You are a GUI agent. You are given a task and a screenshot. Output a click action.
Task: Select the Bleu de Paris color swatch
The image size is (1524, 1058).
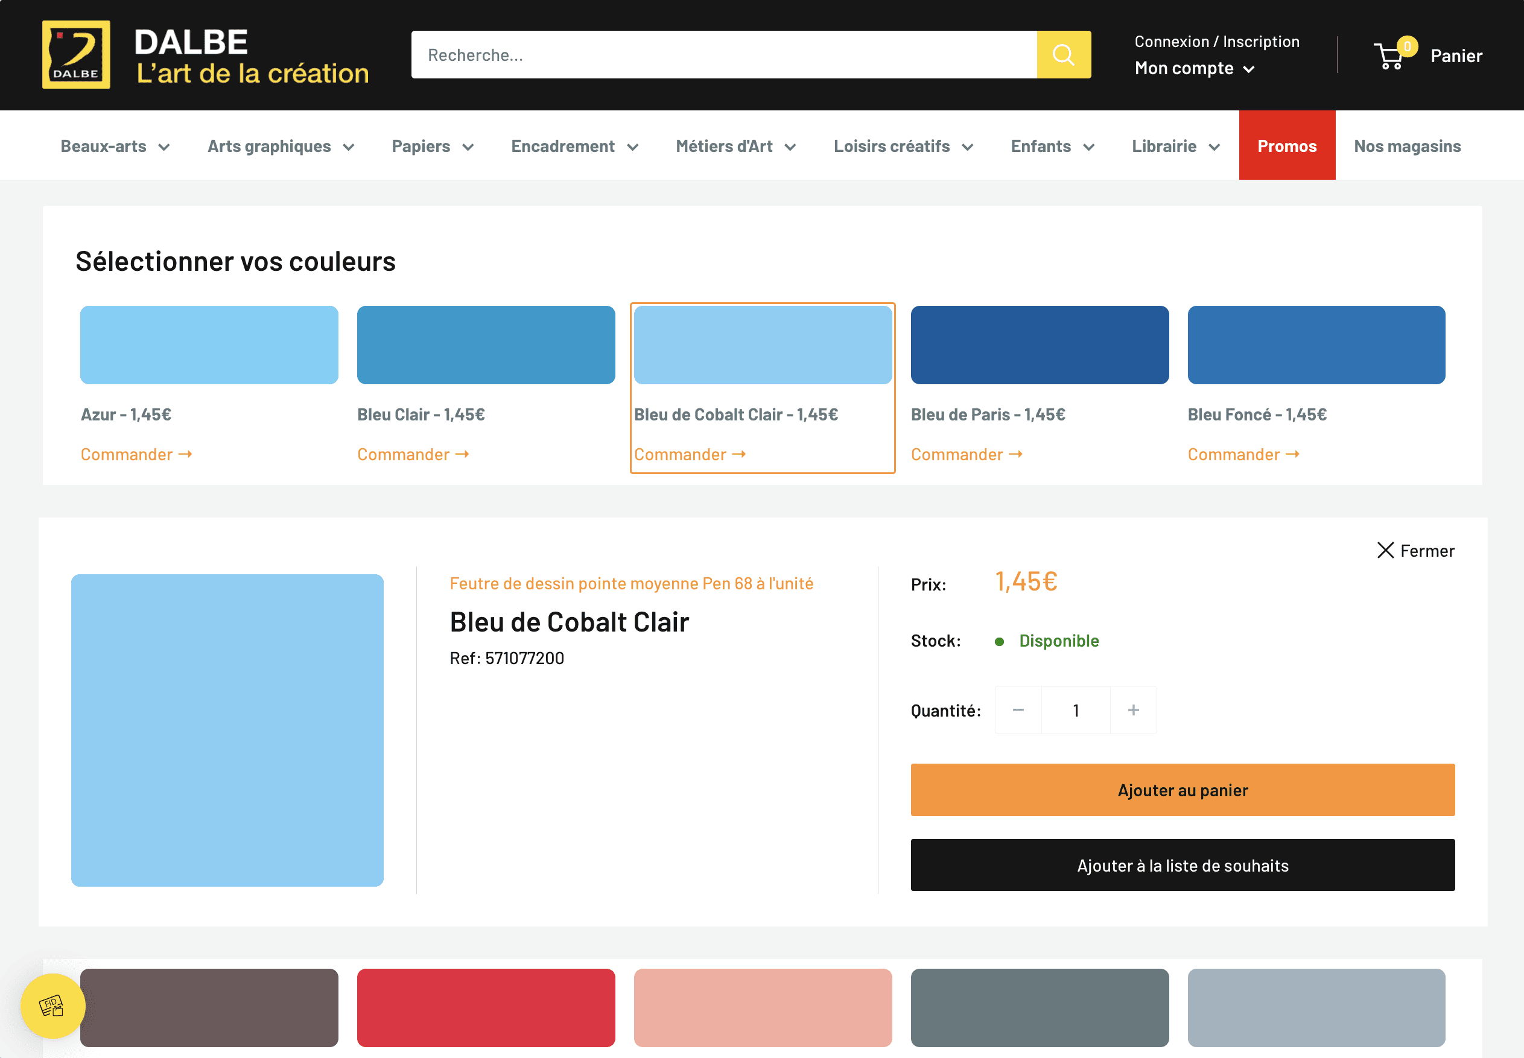tap(1039, 344)
